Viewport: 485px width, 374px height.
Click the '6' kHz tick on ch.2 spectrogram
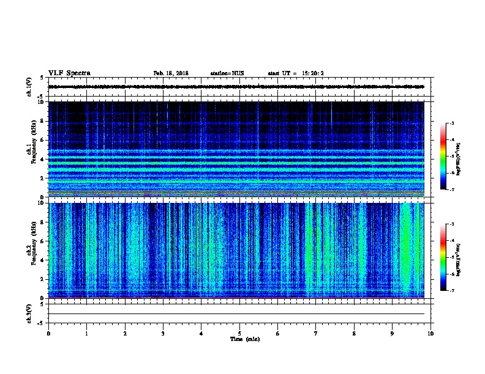coord(42,241)
